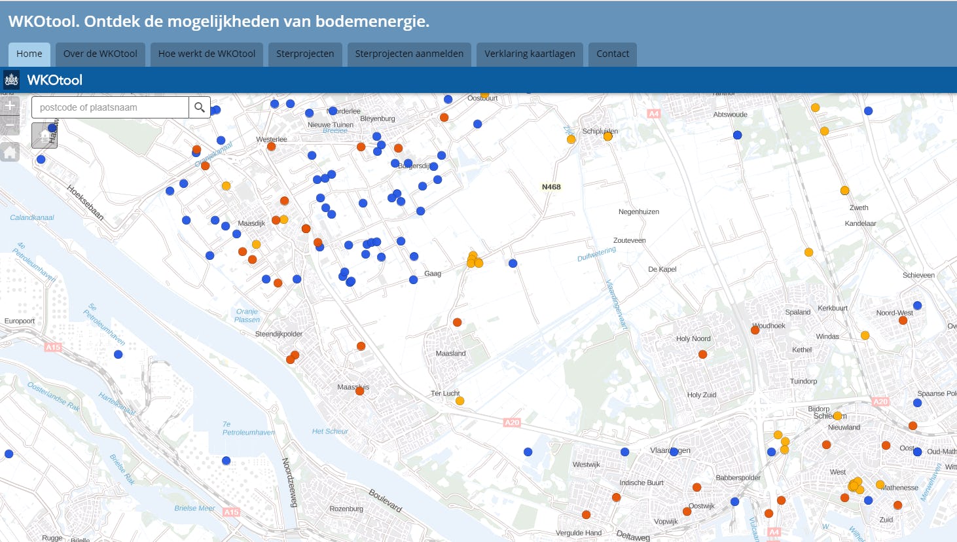Zoom out of the map
Screen dimensions: 957x542
pyautogui.click(x=10, y=125)
